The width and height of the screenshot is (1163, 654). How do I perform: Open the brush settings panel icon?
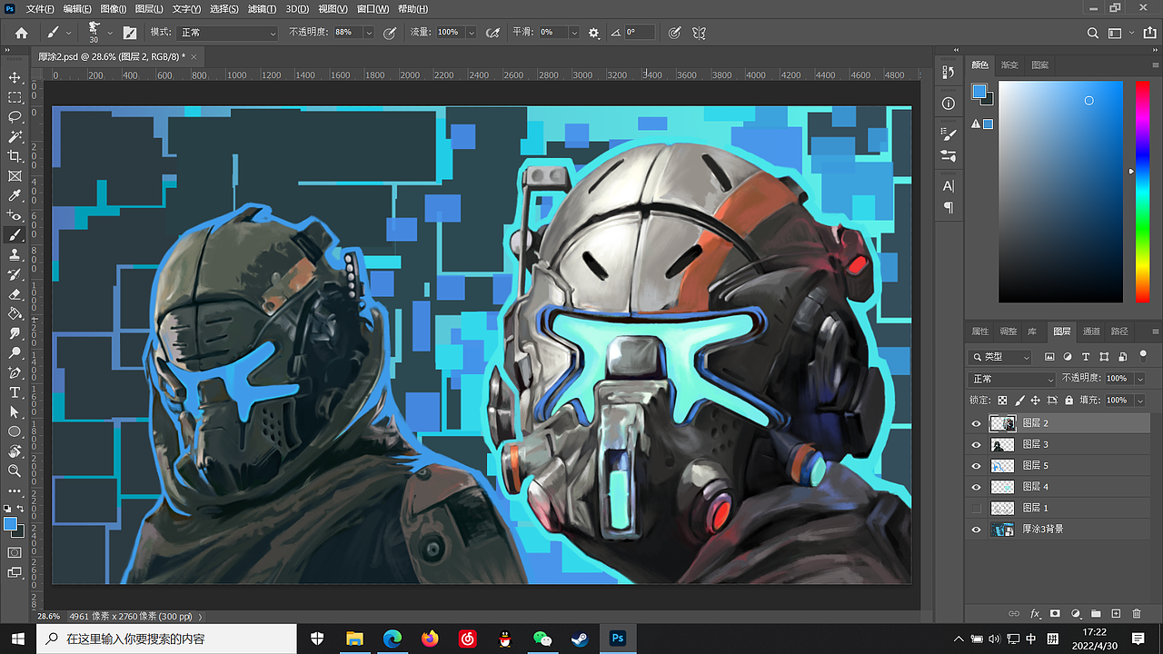(130, 33)
